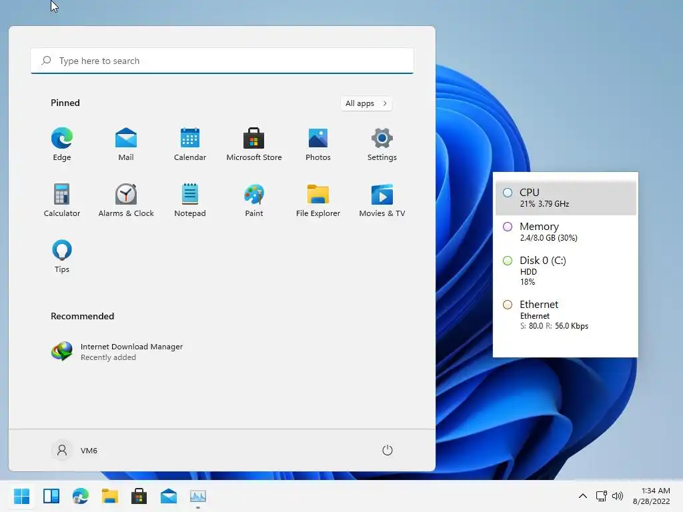Launch Mail from pinned apps
This screenshot has width=683, height=512.
tap(126, 144)
